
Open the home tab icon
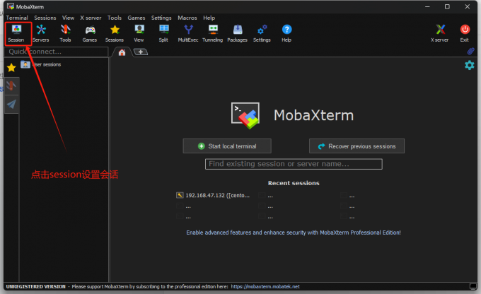coord(122,52)
